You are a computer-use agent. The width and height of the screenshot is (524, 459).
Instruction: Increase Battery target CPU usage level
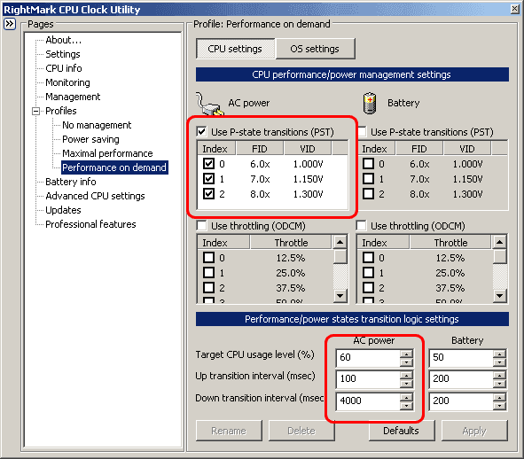tap(499, 354)
